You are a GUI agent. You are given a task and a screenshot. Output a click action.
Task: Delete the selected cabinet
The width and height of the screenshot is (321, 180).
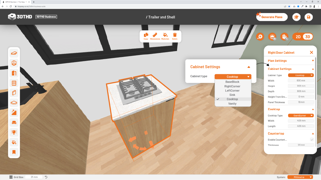point(175,36)
